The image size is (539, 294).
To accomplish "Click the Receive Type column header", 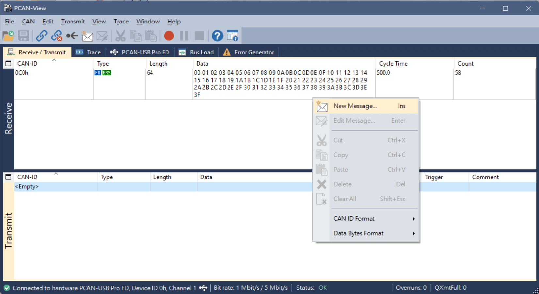I will pyautogui.click(x=119, y=64).
